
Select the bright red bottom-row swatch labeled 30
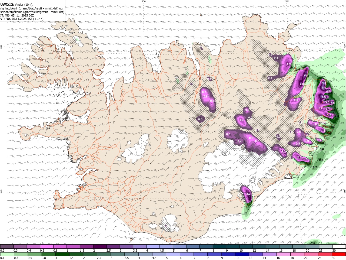click(x=339, y=254)
